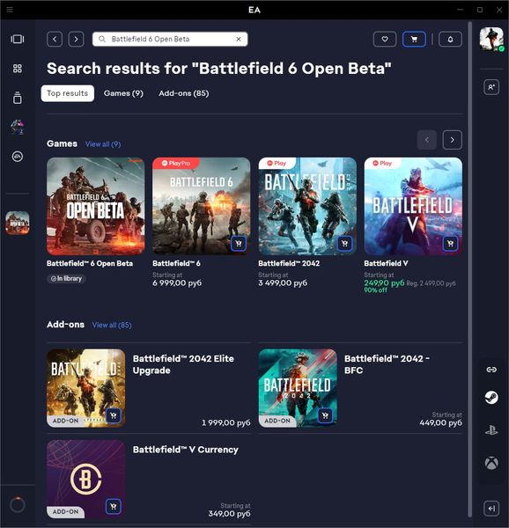Open the Library icon in left sidebar
509x528 pixels.
point(18,98)
